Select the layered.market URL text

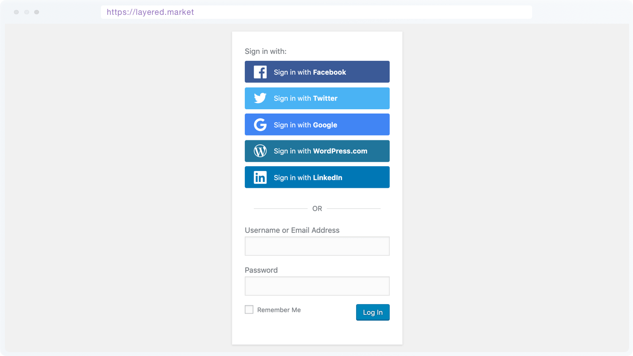(x=150, y=12)
